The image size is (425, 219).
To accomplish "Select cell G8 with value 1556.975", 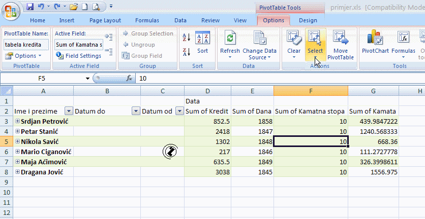I will click(x=373, y=172).
